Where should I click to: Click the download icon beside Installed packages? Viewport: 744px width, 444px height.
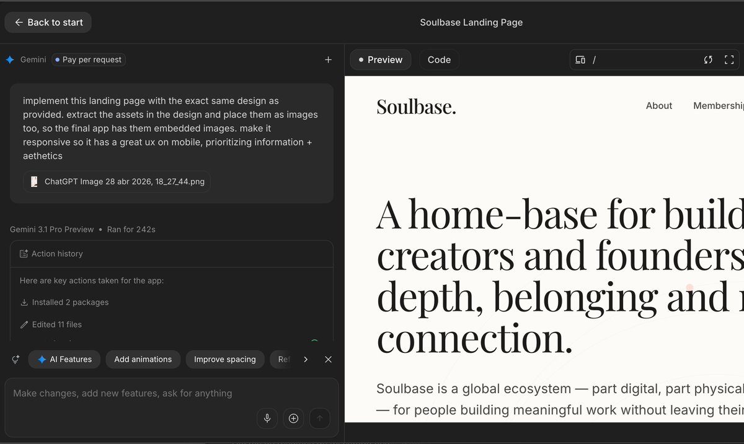coord(24,302)
